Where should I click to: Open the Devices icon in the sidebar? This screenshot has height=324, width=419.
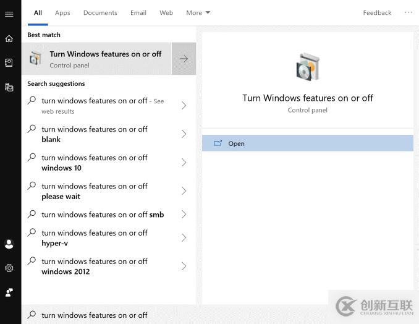pyautogui.click(x=9, y=87)
